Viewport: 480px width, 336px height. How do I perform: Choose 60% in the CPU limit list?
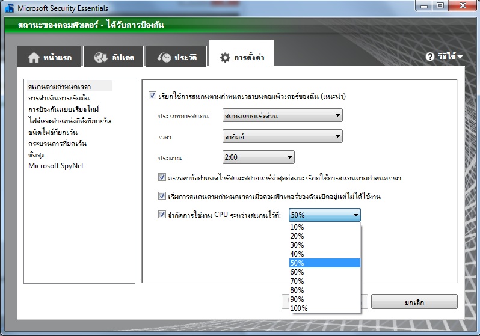(x=325, y=272)
